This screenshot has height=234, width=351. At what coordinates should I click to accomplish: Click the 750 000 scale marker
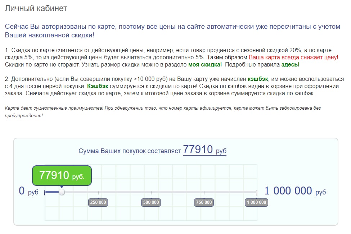(x=204, y=202)
